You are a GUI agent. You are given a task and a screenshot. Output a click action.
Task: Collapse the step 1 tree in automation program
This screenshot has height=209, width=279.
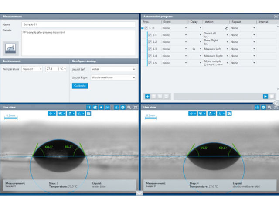pos(142,28)
